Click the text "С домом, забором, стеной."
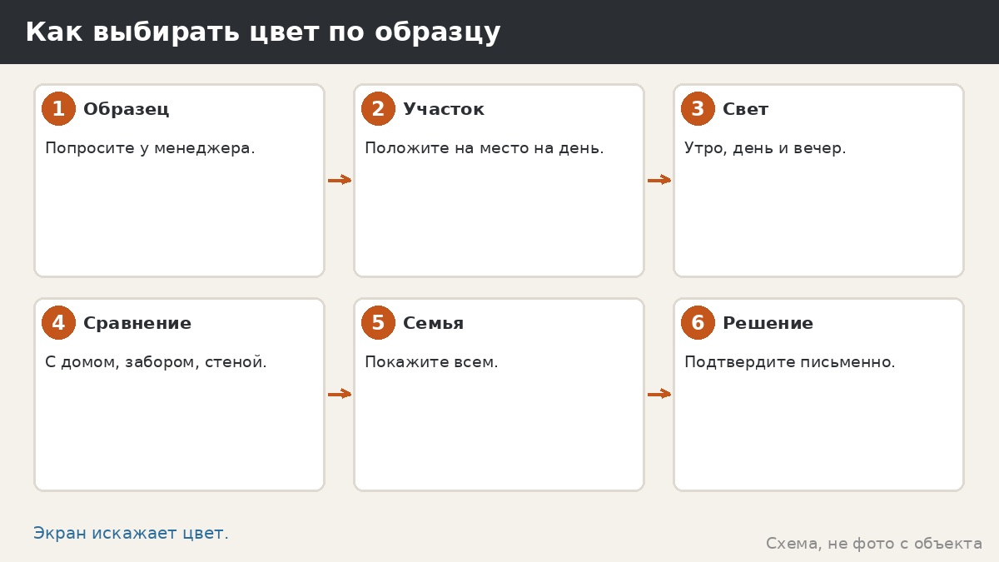Image resolution: width=999 pixels, height=562 pixels. point(156,363)
